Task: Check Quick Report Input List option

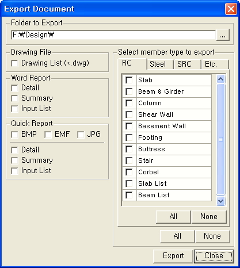Action: click(15, 171)
